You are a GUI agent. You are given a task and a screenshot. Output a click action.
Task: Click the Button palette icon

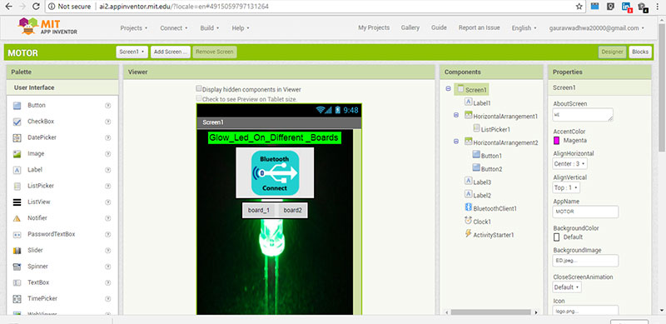click(x=17, y=106)
